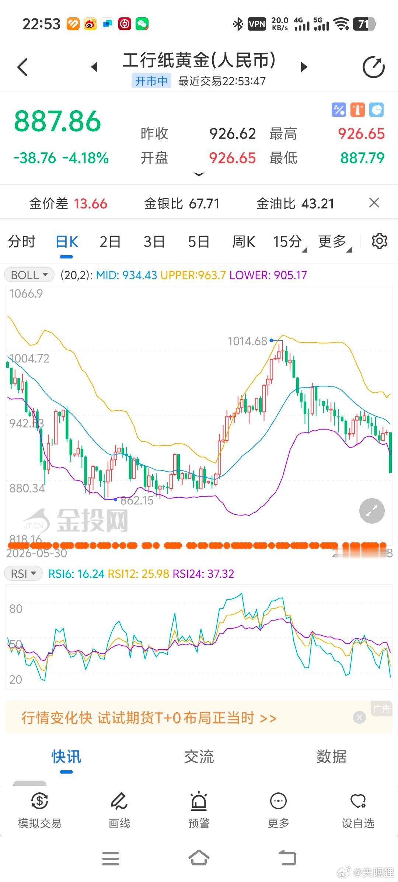Expand quote details with down chevron
Image resolution: width=398 pixels, height=882 pixels.
pyautogui.click(x=199, y=174)
